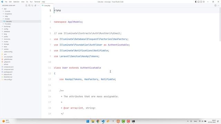
Task: Click the microphone icon in system tray
Action: click(191, 121)
